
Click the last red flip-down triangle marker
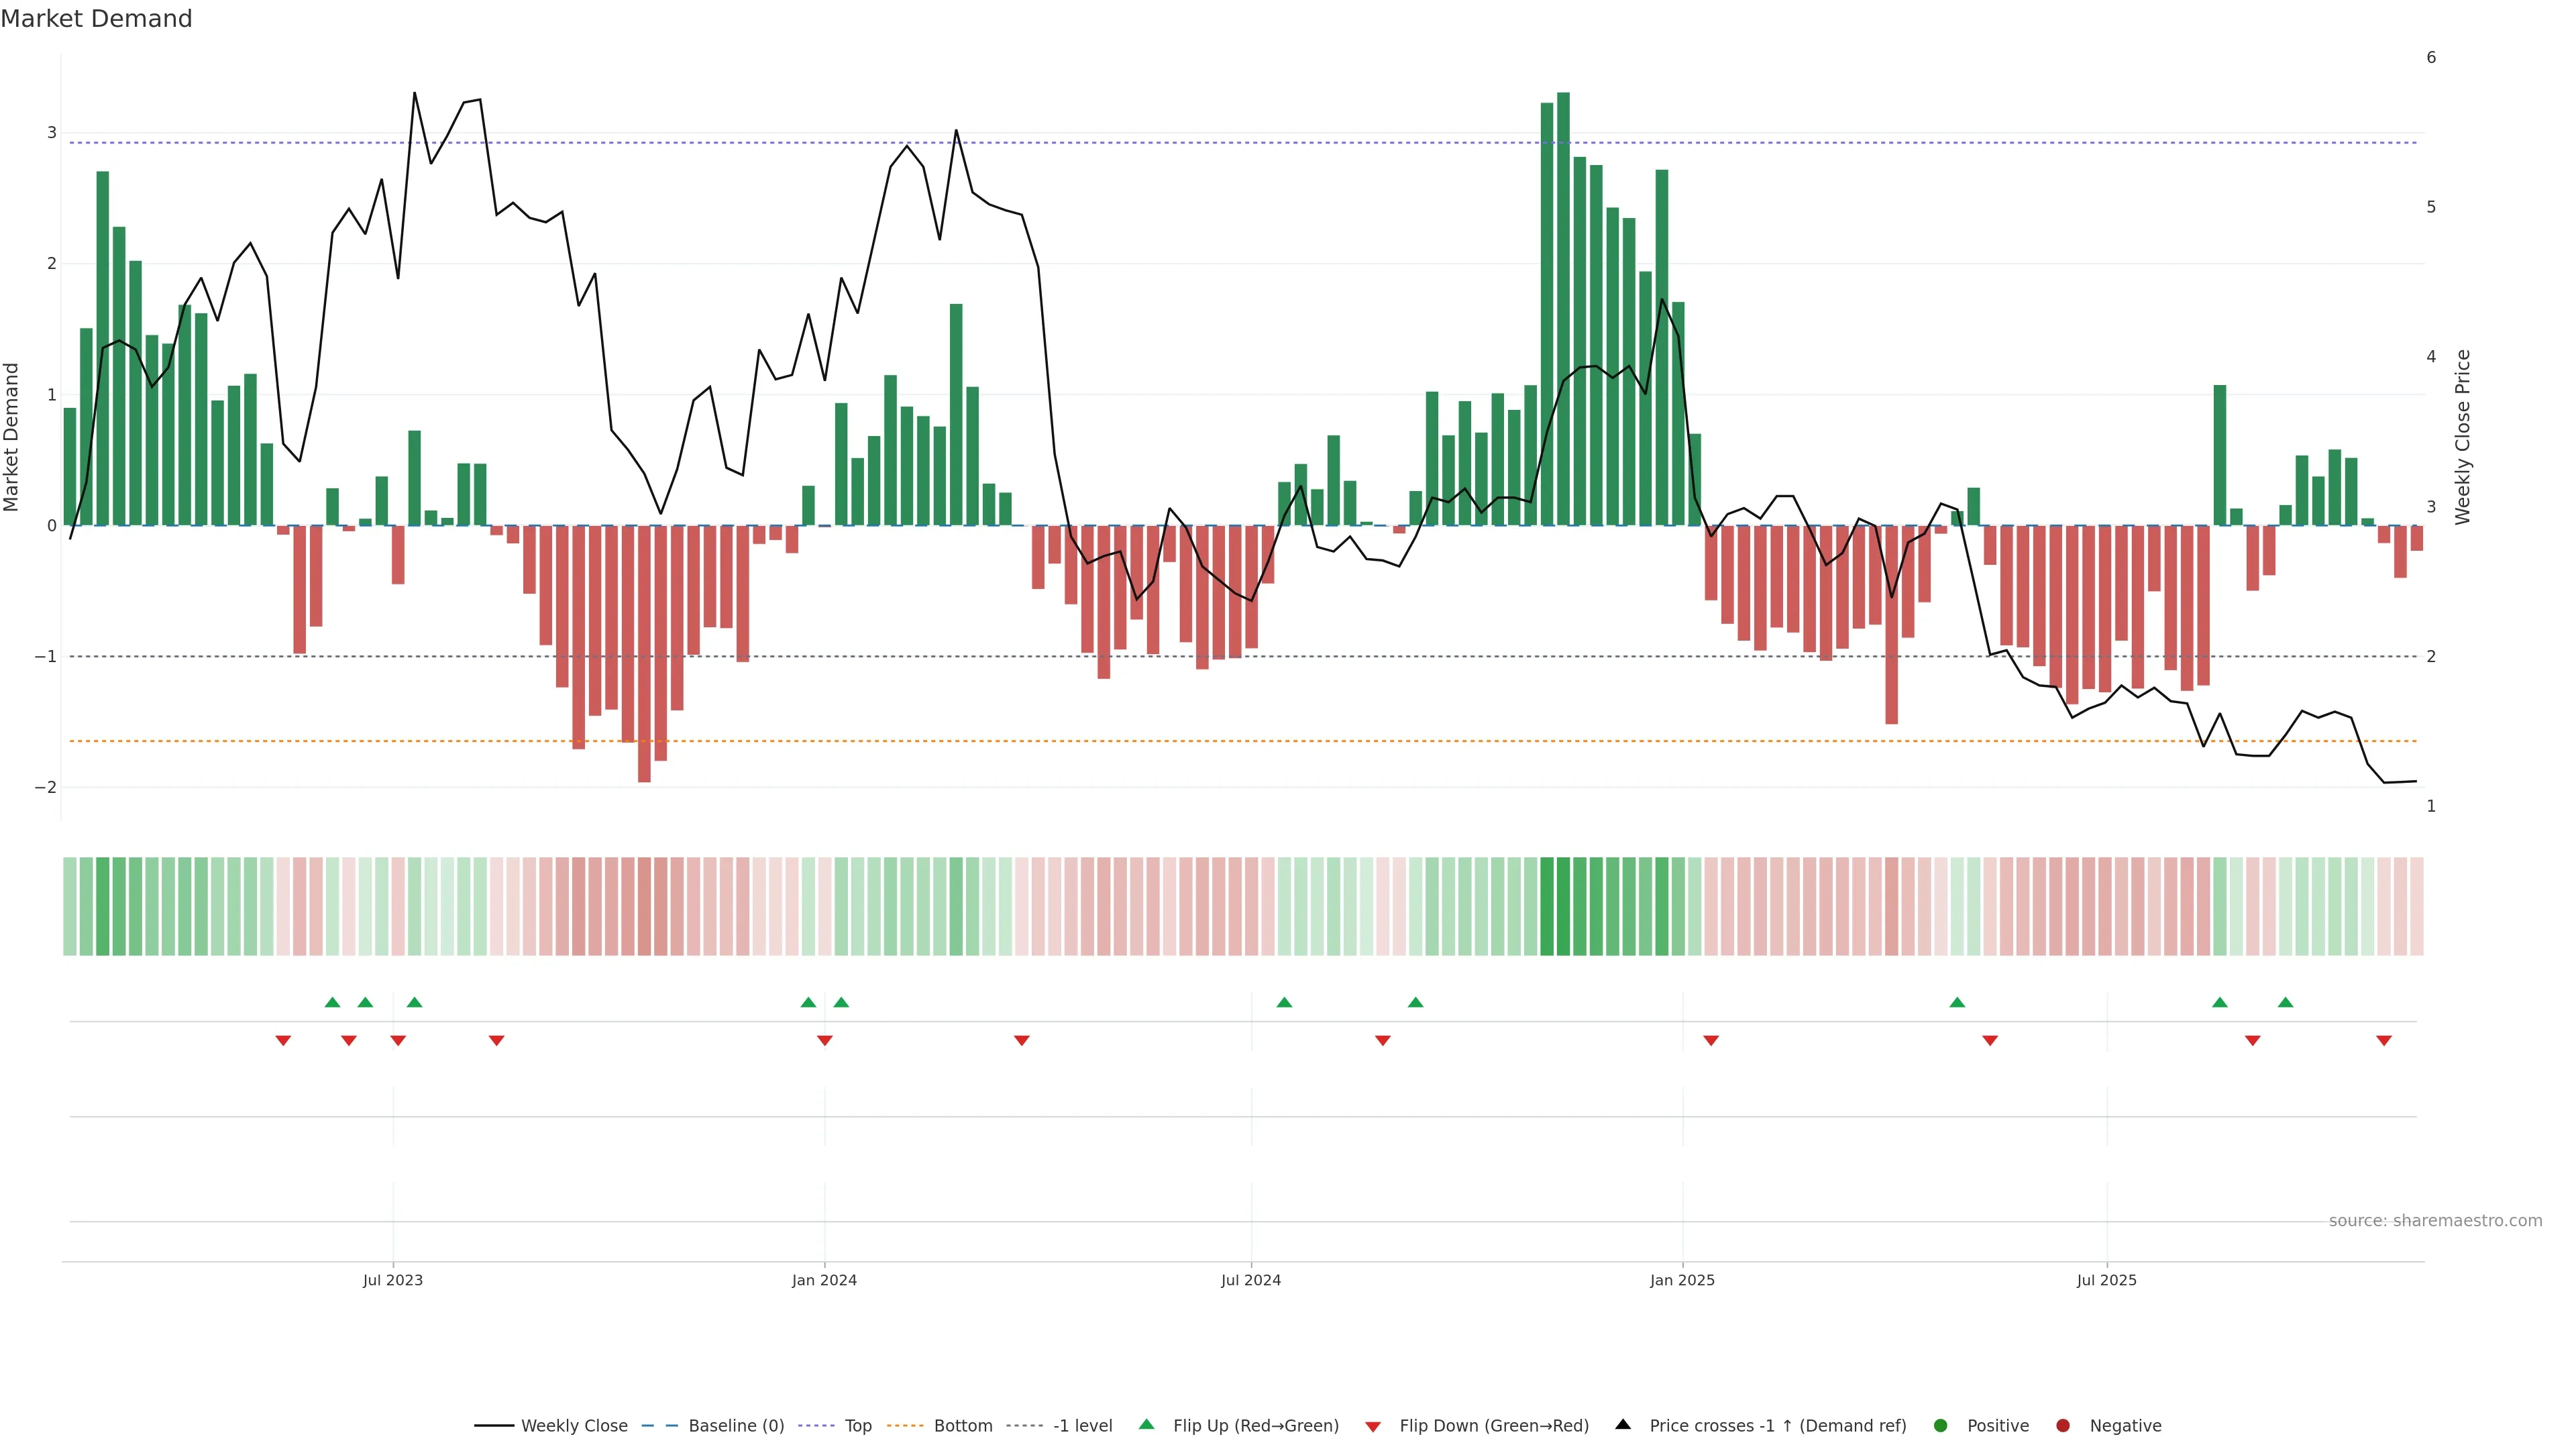(x=2384, y=1041)
